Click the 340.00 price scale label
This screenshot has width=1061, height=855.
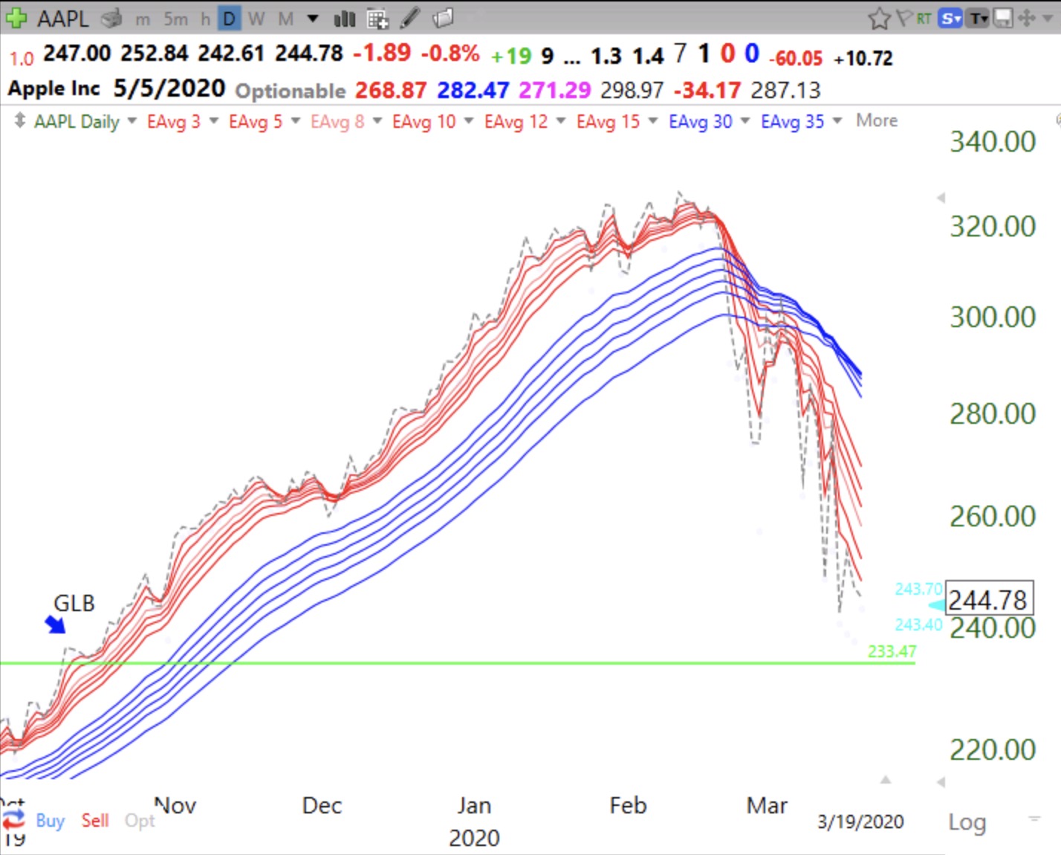coord(993,141)
